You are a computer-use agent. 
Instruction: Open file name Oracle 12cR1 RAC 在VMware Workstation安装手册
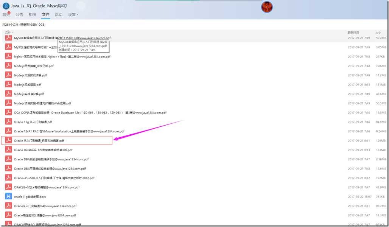[x=69, y=131]
